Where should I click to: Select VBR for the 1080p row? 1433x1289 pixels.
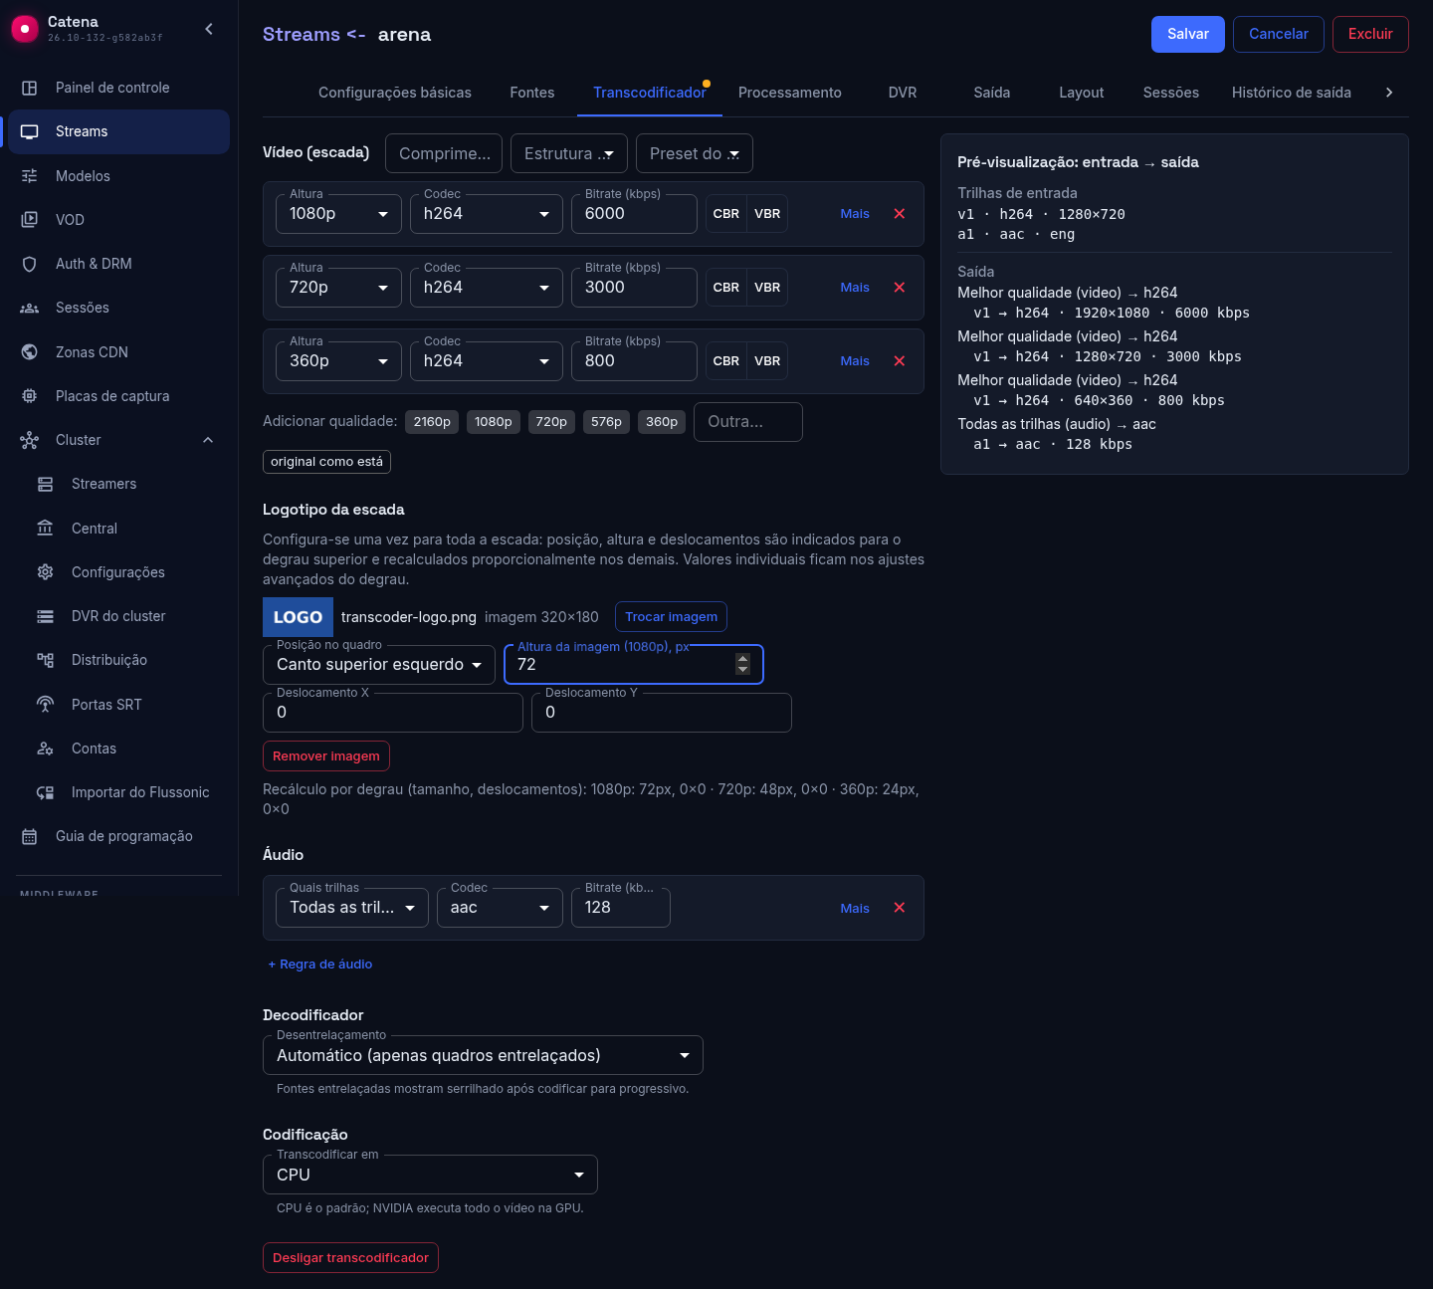tap(767, 214)
